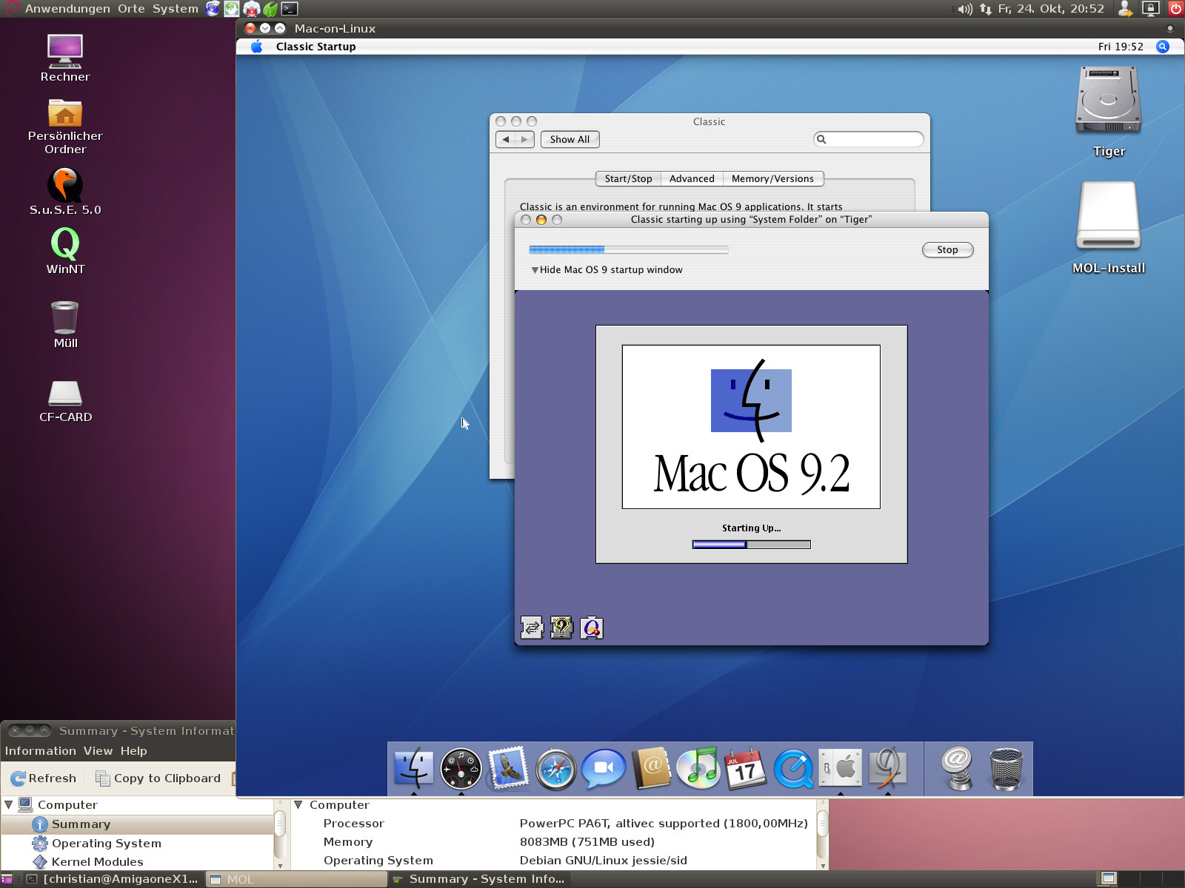This screenshot has height=888, width=1185.
Task: Collapse Computer section in details pane
Action: coord(298,804)
